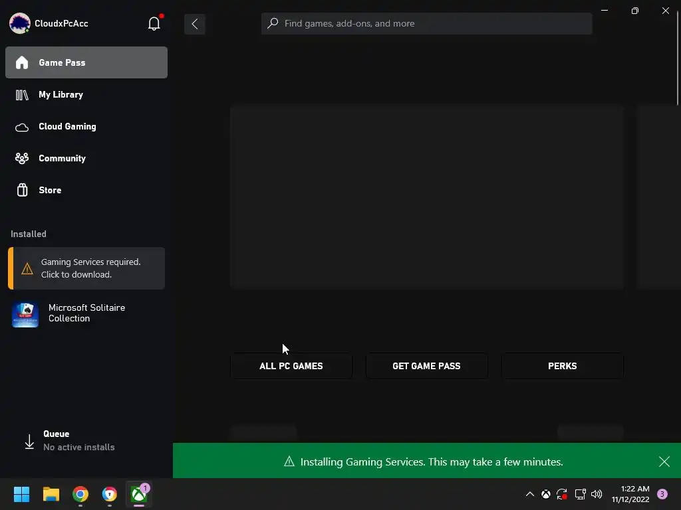Open the volume speaker icon
Viewport: 681px width, 510px height.
597,494
